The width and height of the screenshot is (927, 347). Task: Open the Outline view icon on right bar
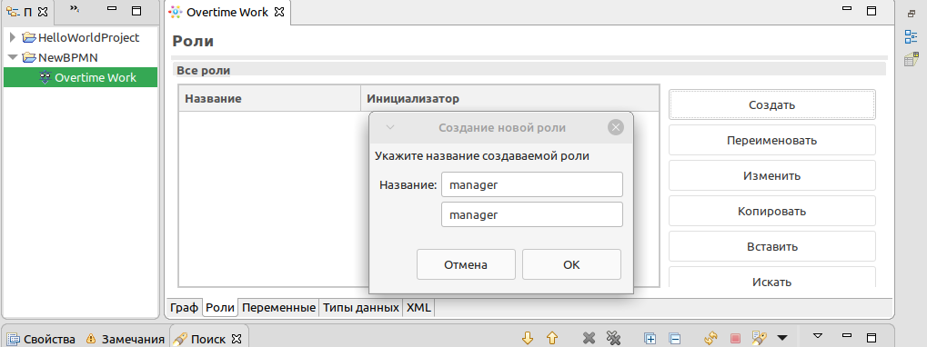pos(911,37)
